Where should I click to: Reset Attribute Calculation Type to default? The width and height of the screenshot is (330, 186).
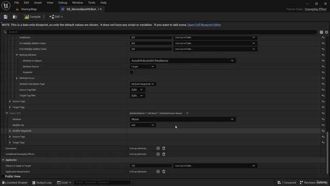(x=323, y=84)
